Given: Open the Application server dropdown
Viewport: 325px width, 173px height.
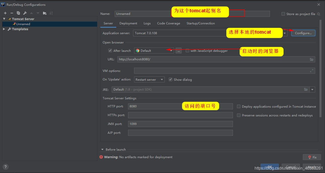Looking at the screenshot, I should point(285,33).
